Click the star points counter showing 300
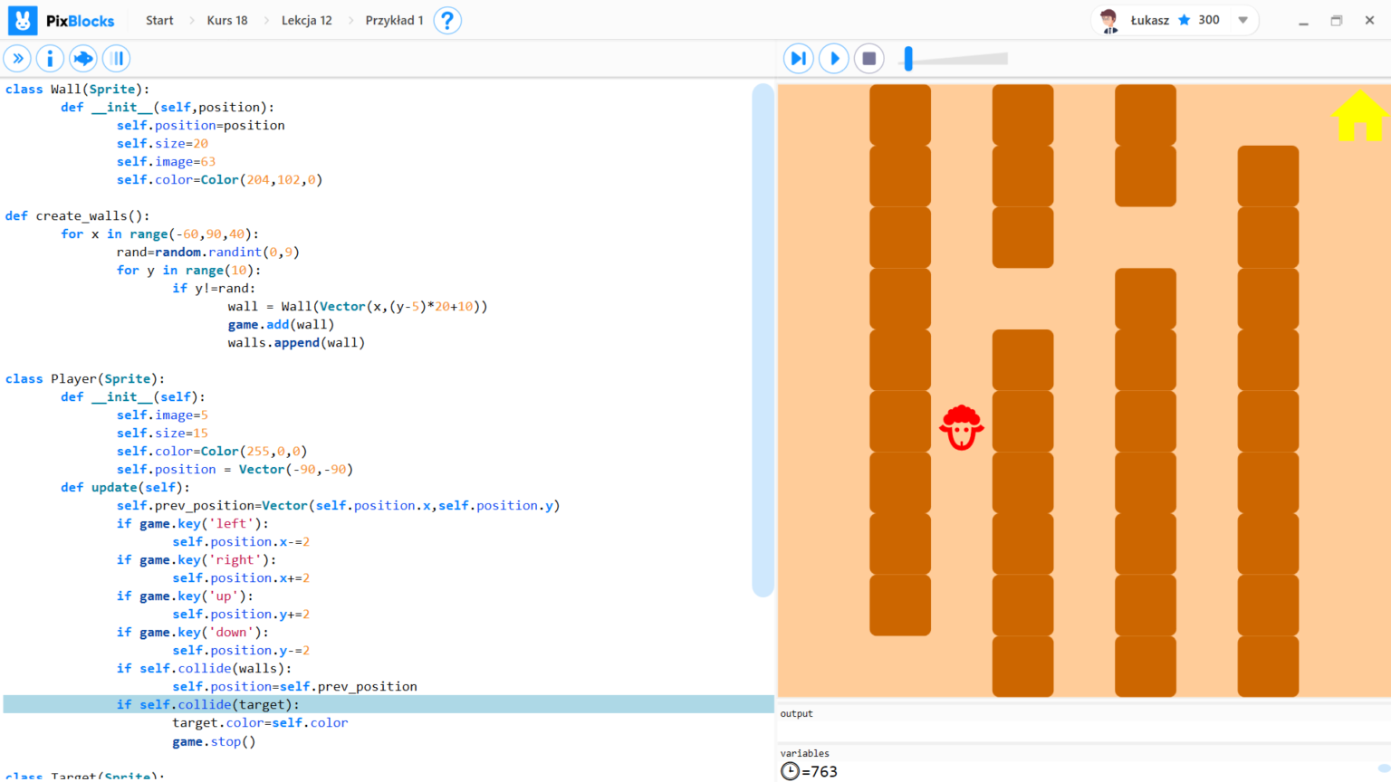 pyautogui.click(x=1198, y=20)
